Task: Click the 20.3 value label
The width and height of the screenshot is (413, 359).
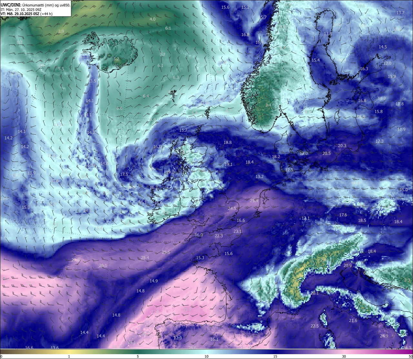Action: click(x=342, y=146)
